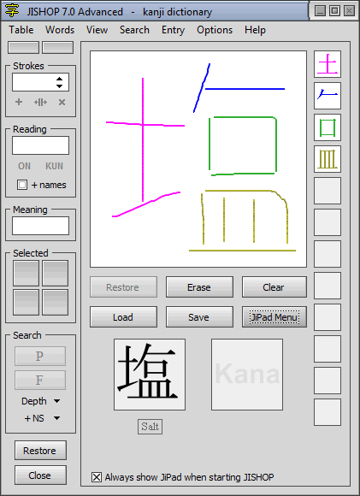This screenshot has height=496, width=360.
Task: Minimize the JISHOP window
Action: 320,11
